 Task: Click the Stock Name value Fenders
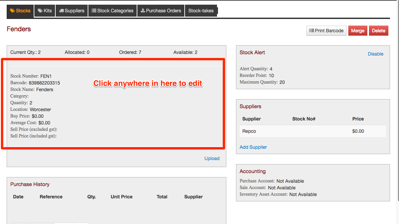[x=45, y=90]
